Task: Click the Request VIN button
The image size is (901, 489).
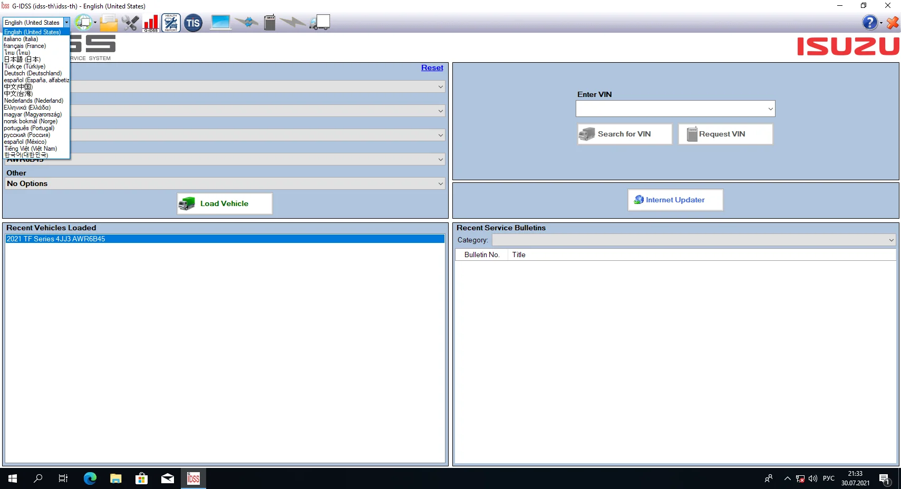Action: [x=725, y=134]
